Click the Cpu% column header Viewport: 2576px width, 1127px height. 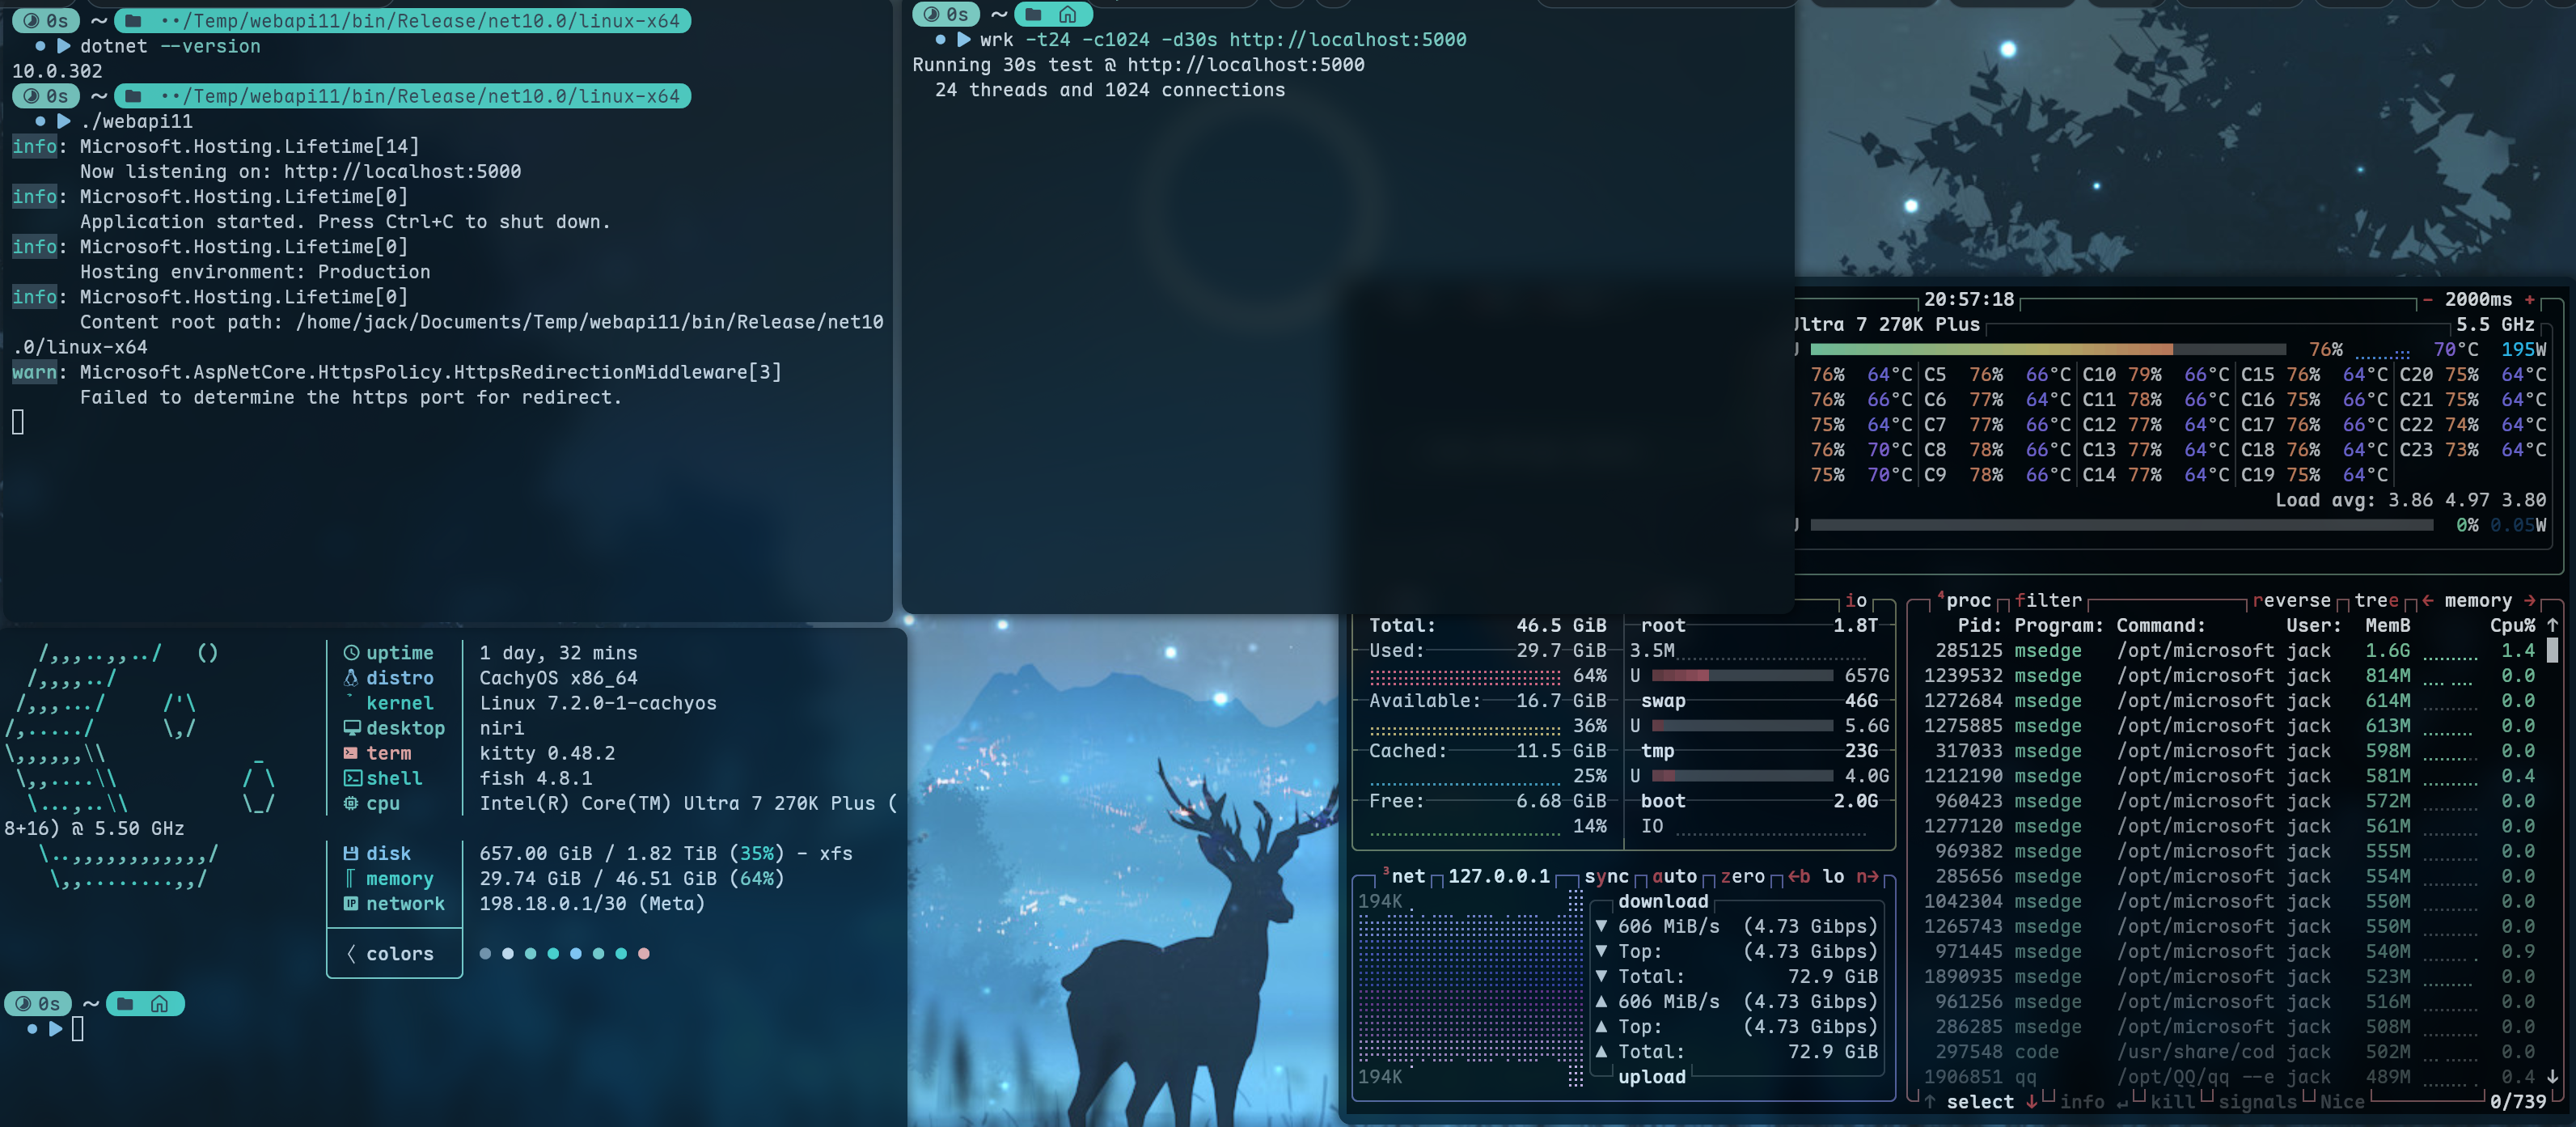point(2512,625)
